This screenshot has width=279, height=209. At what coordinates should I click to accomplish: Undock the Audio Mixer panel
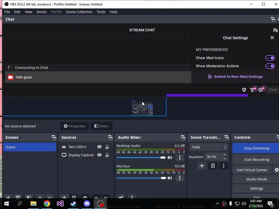coord(183,137)
